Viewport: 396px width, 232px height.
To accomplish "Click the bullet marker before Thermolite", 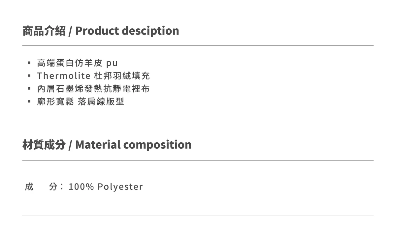I will coord(29,76).
